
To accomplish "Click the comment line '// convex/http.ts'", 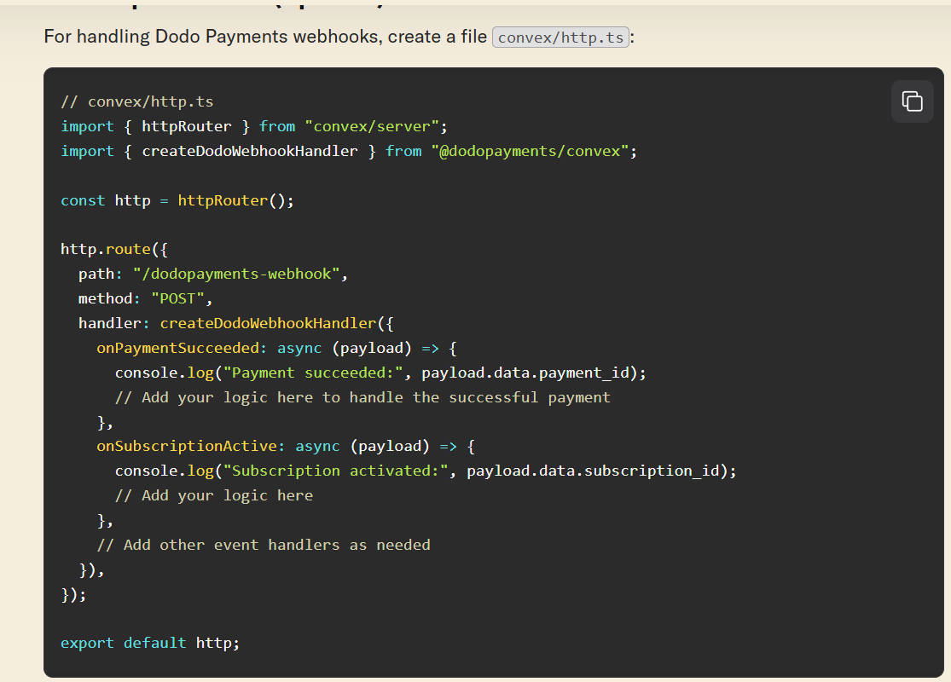I will click(x=137, y=101).
